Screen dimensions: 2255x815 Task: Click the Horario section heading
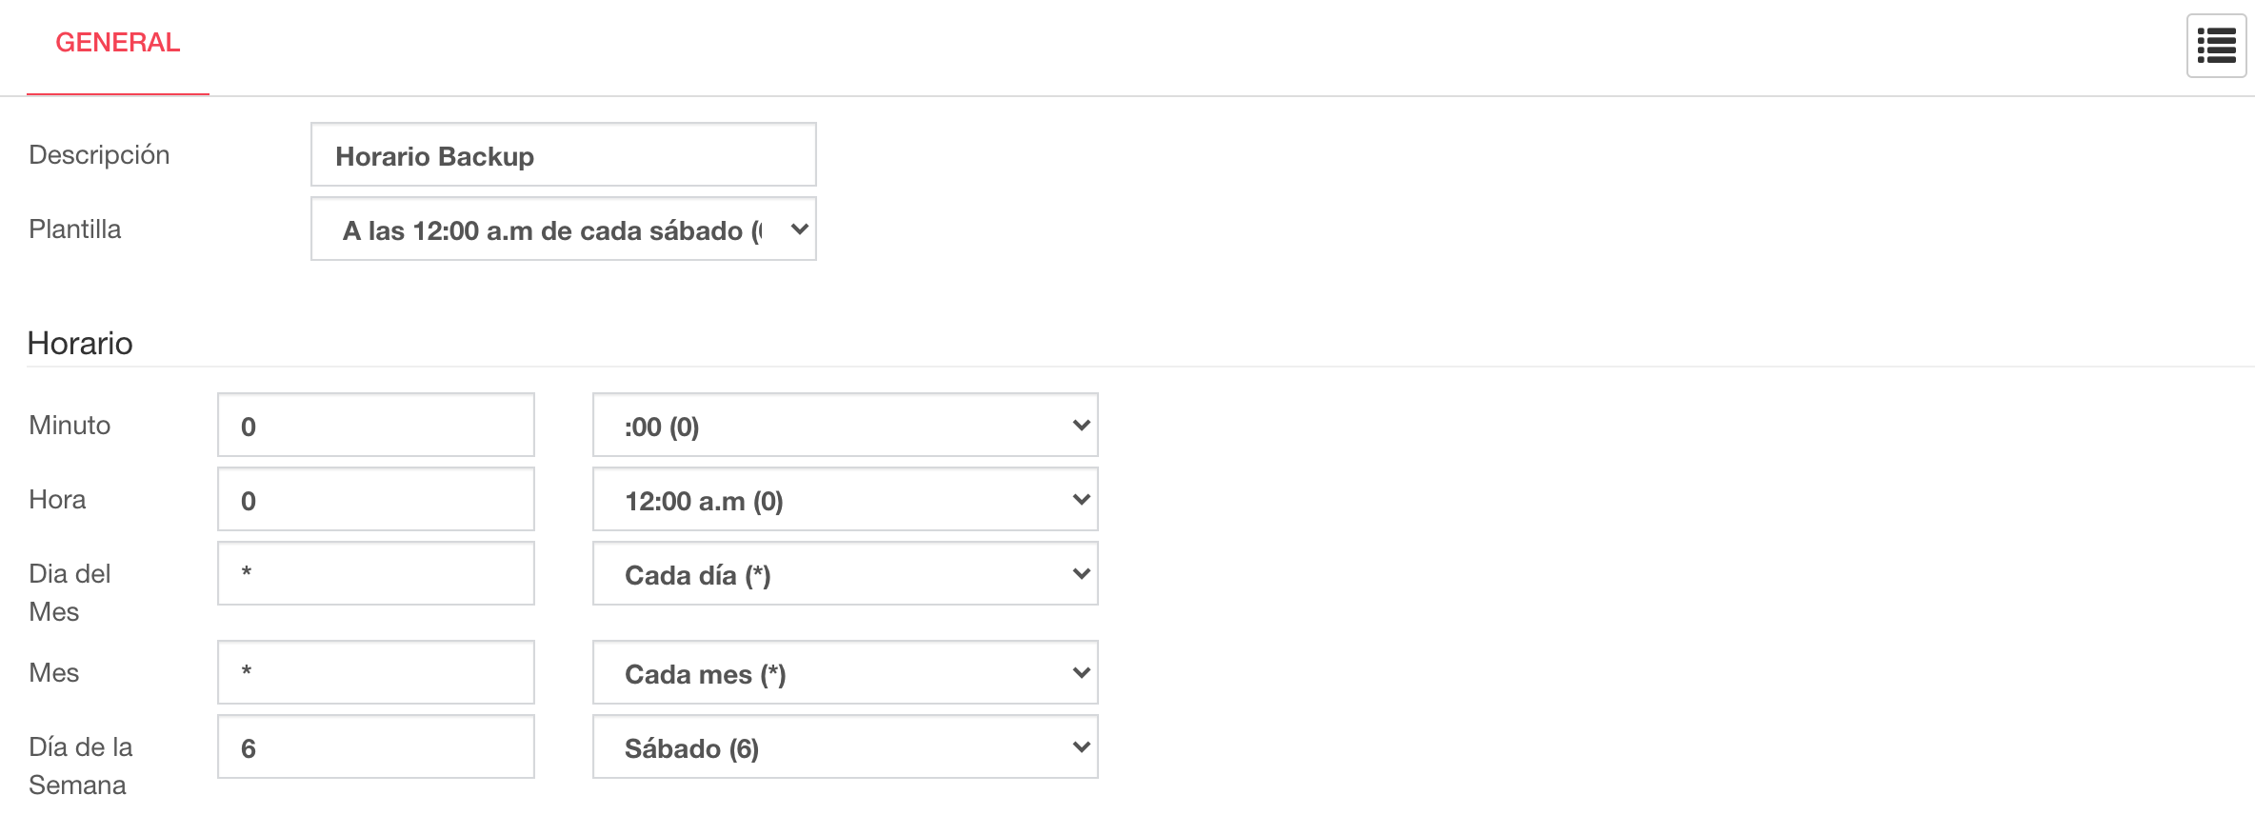[x=80, y=343]
